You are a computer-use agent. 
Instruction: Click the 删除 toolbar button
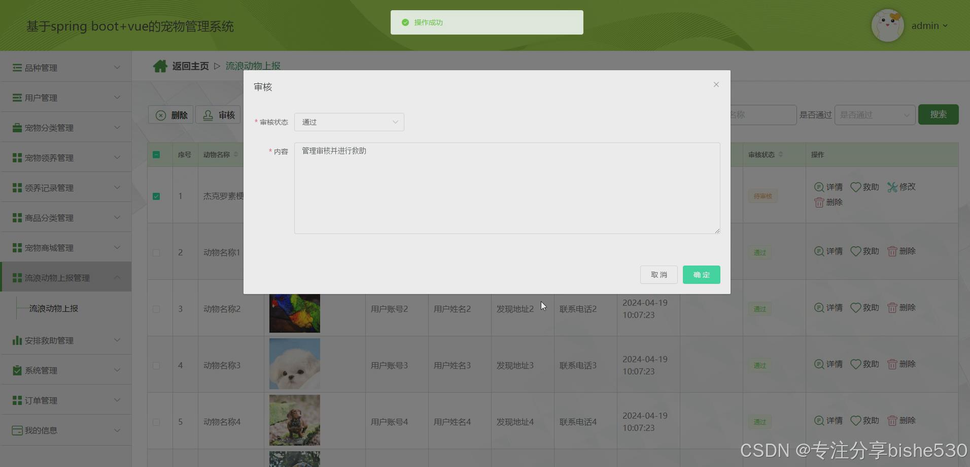coord(171,115)
